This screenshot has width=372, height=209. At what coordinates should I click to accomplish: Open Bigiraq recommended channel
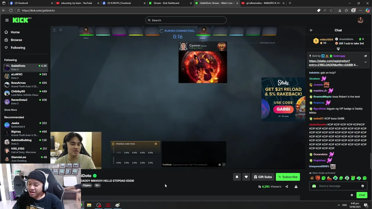[x=26, y=133]
